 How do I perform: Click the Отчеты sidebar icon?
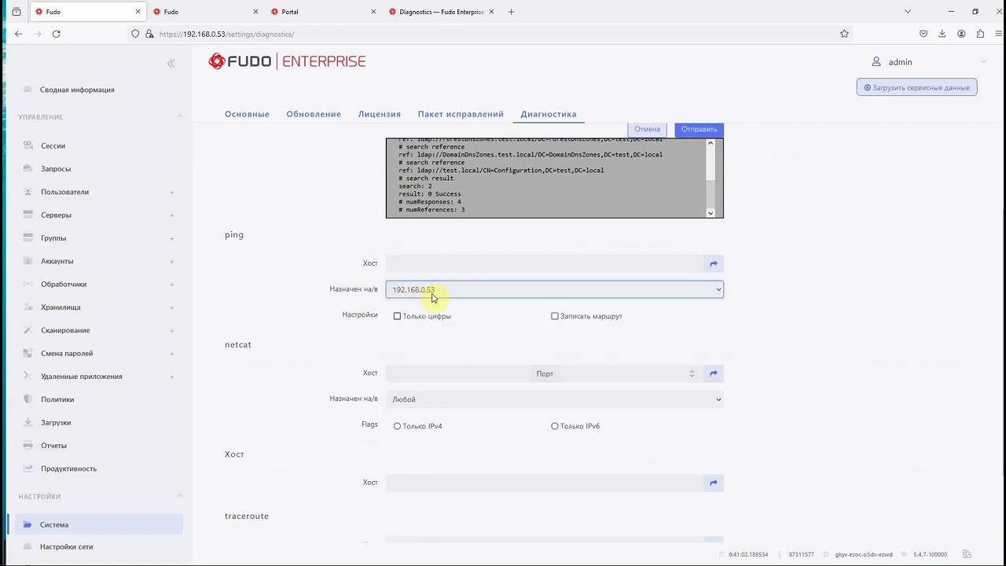click(28, 446)
